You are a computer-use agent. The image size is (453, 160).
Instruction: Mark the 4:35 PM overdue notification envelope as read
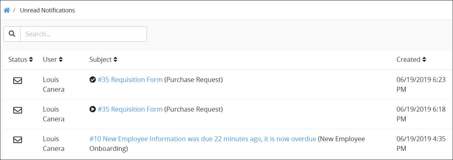pyautogui.click(x=18, y=140)
